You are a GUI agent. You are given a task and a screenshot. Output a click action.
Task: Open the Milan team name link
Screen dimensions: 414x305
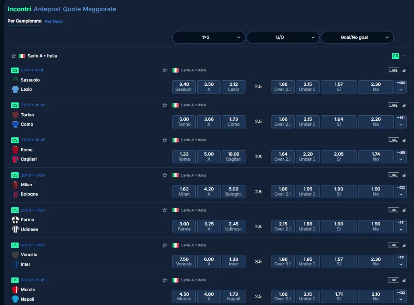click(x=26, y=185)
